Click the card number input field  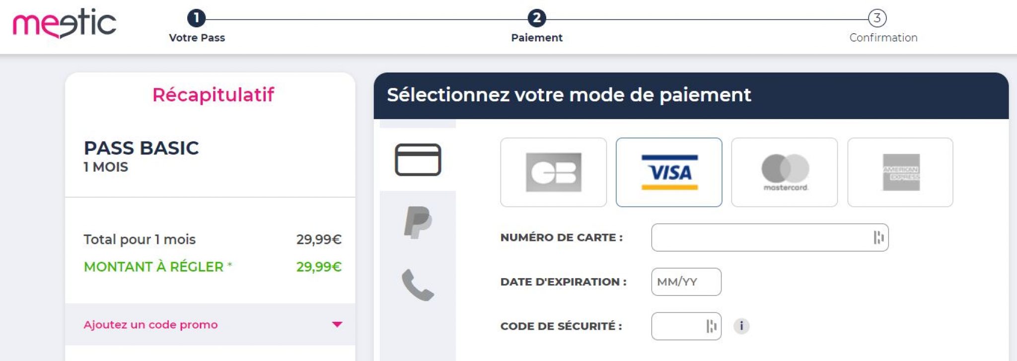pos(760,237)
